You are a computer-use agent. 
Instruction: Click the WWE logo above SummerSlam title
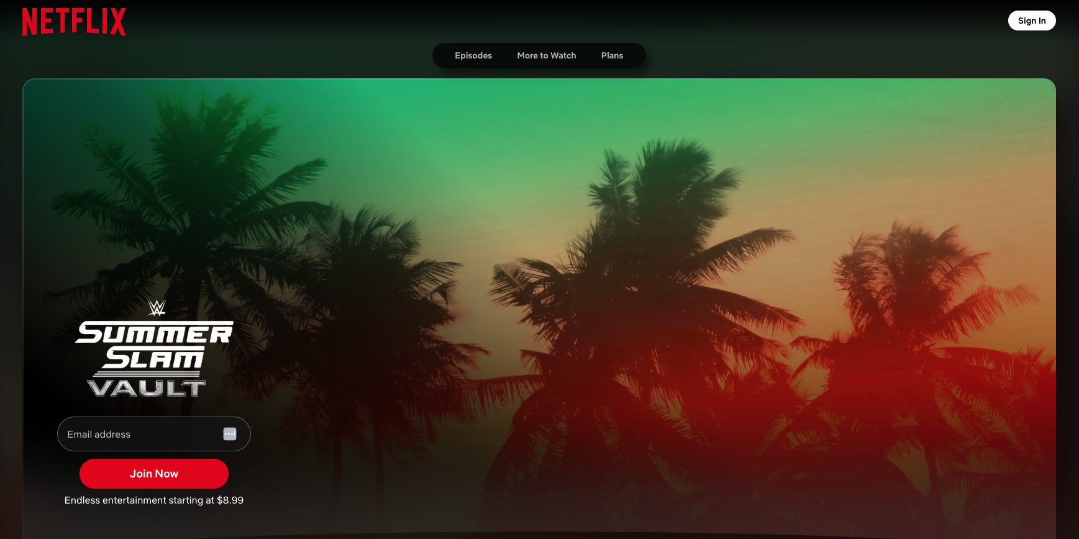click(157, 308)
